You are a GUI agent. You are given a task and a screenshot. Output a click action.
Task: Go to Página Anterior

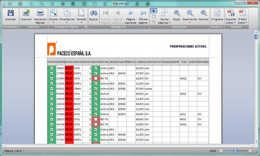click(118, 17)
